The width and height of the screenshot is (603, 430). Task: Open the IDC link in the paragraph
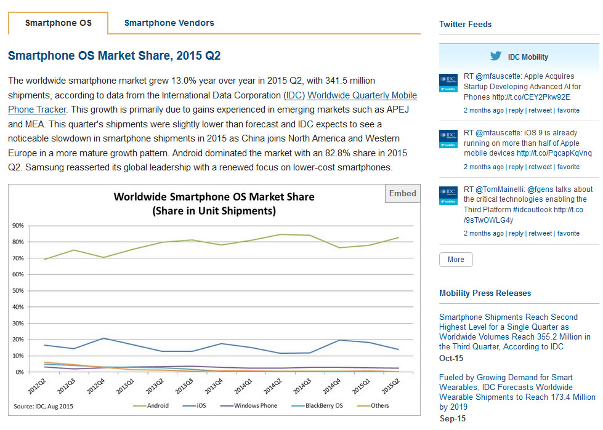click(293, 95)
